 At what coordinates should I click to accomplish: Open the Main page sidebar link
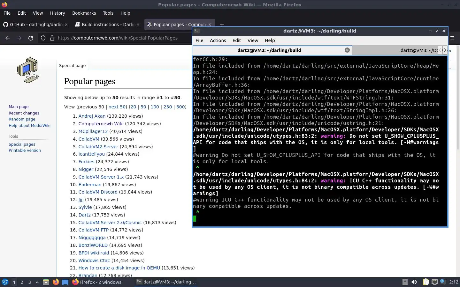(x=19, y=107)
